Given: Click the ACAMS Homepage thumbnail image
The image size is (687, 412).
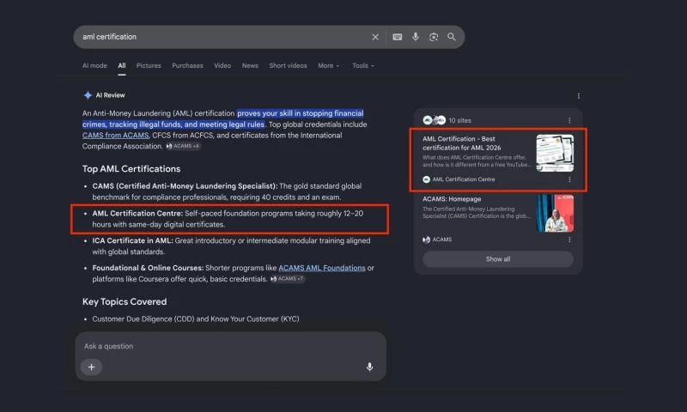Looking at the screenshot, I should (x=555, y=213).
